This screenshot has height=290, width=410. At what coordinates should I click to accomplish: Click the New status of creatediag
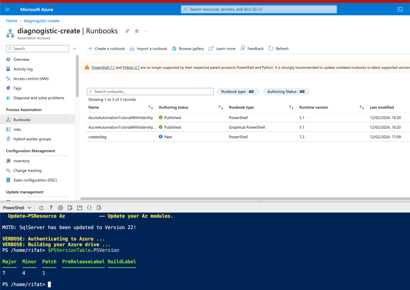(165, 137)
